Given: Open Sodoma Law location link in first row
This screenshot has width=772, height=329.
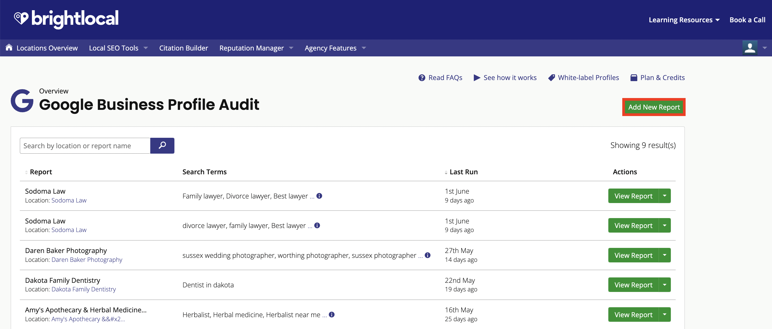Looking at the screenshot, I should point(69,200).
